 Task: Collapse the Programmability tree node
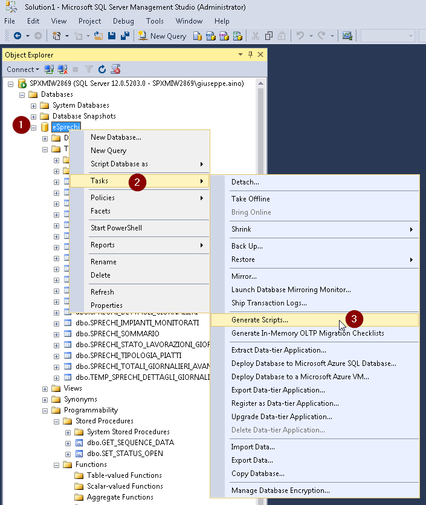45,410
